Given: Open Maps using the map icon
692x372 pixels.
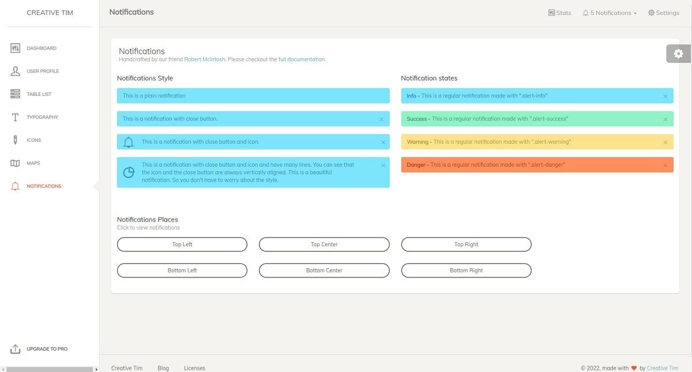Looking at the screenshot, I should click(x=16, y=163).
